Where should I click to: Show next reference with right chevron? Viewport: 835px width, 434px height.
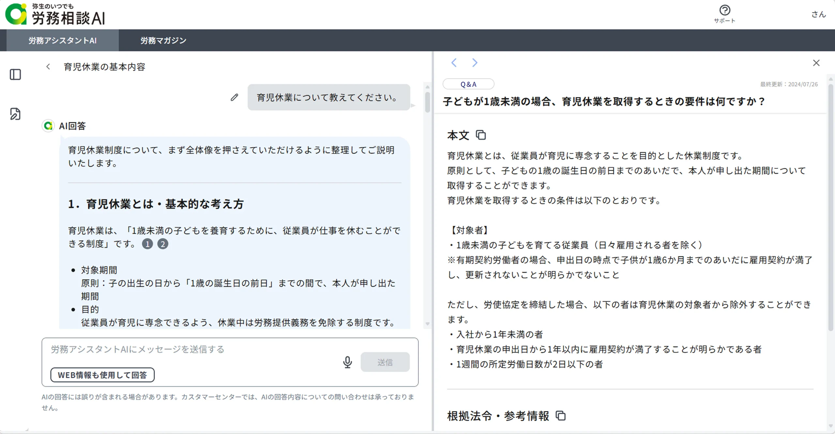point(475,63)
